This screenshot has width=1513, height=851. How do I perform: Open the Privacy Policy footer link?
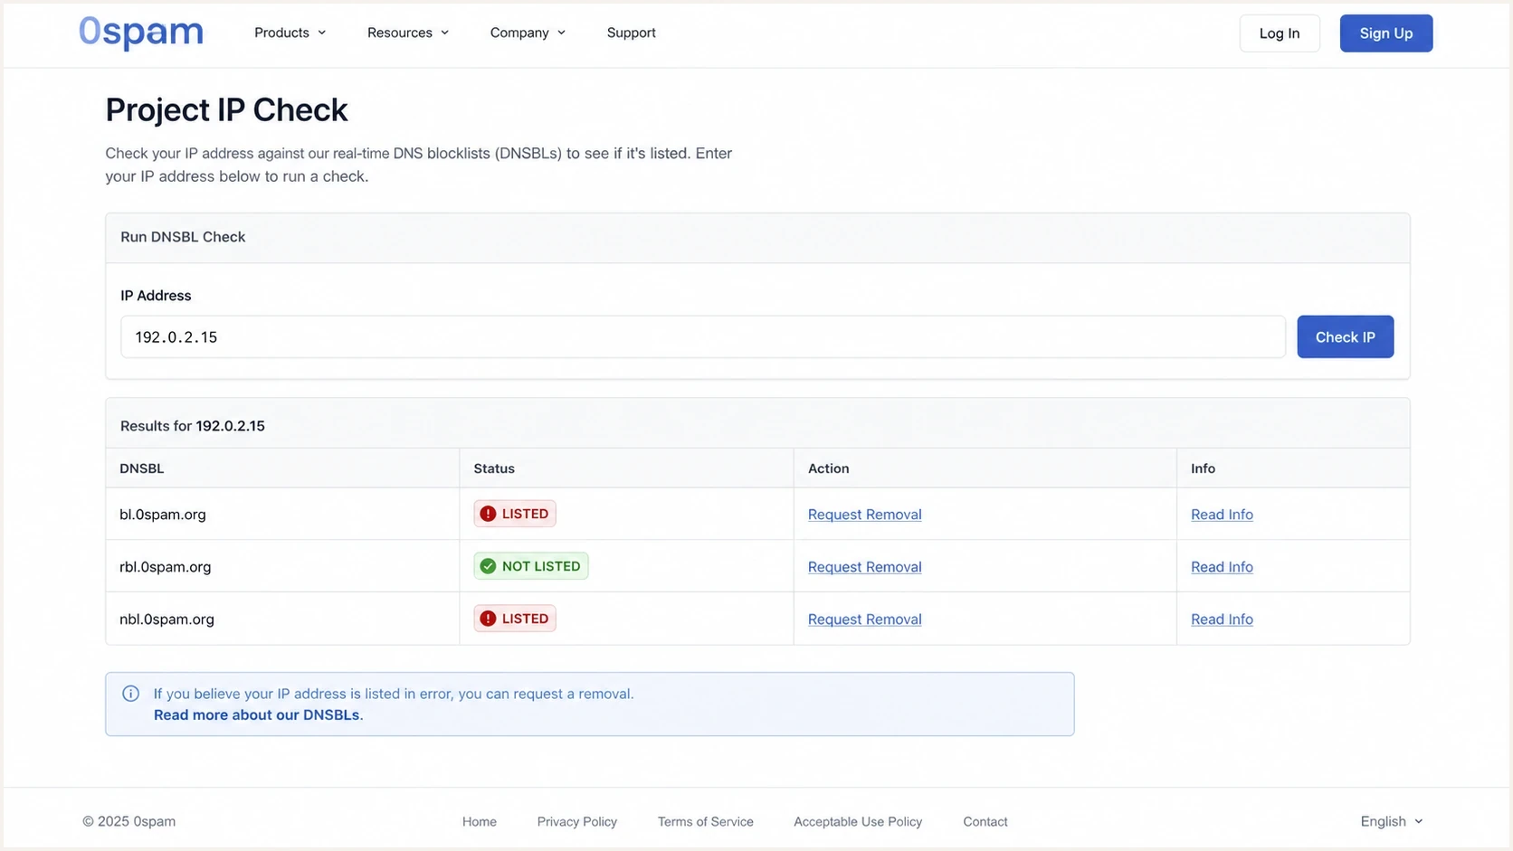(x=576, y=821)
